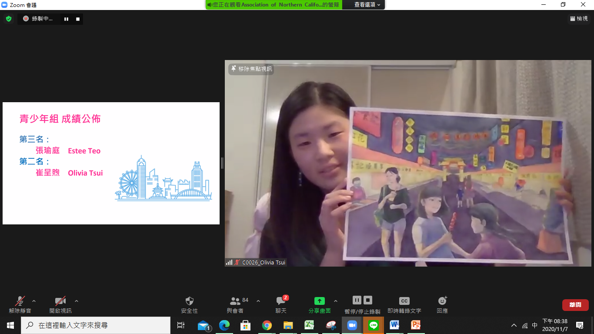Expand share screen options arrow
The image size is (594, 334).
335,301
